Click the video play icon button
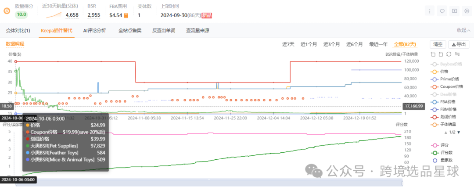The width and height of the screenshot is (474, 190). point(454,11)
